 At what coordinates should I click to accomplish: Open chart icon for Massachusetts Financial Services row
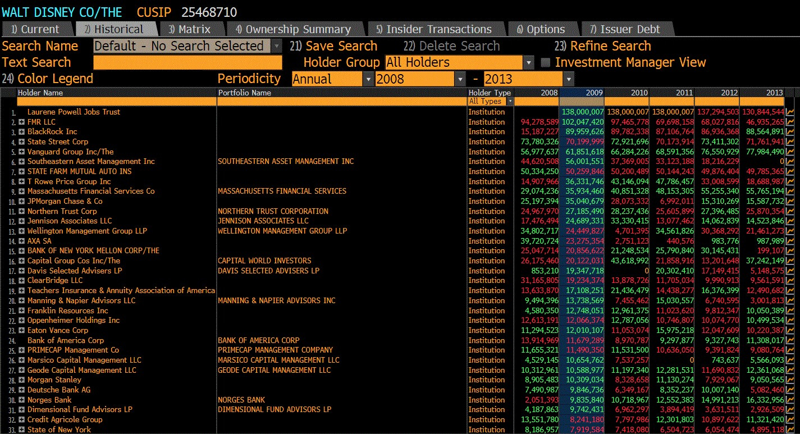(x=790, y=191)
